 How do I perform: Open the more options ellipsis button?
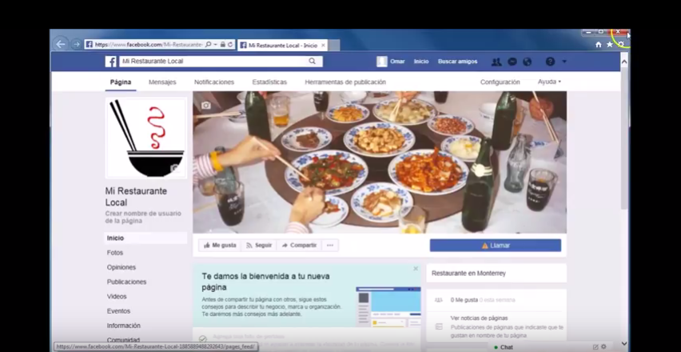coord(329,246)
